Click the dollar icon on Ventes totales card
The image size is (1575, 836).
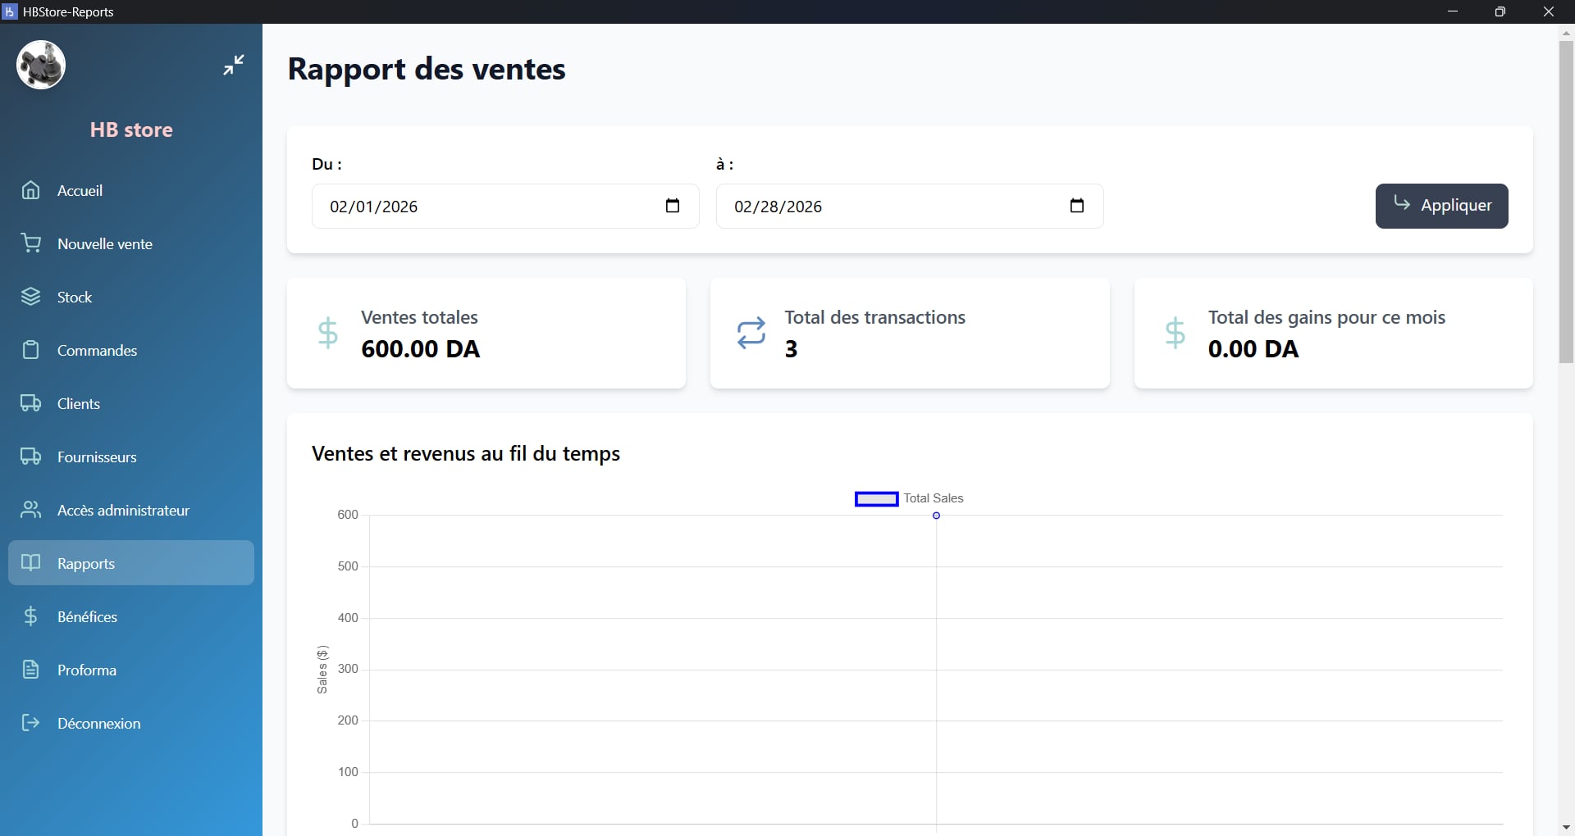coord(328,333)
